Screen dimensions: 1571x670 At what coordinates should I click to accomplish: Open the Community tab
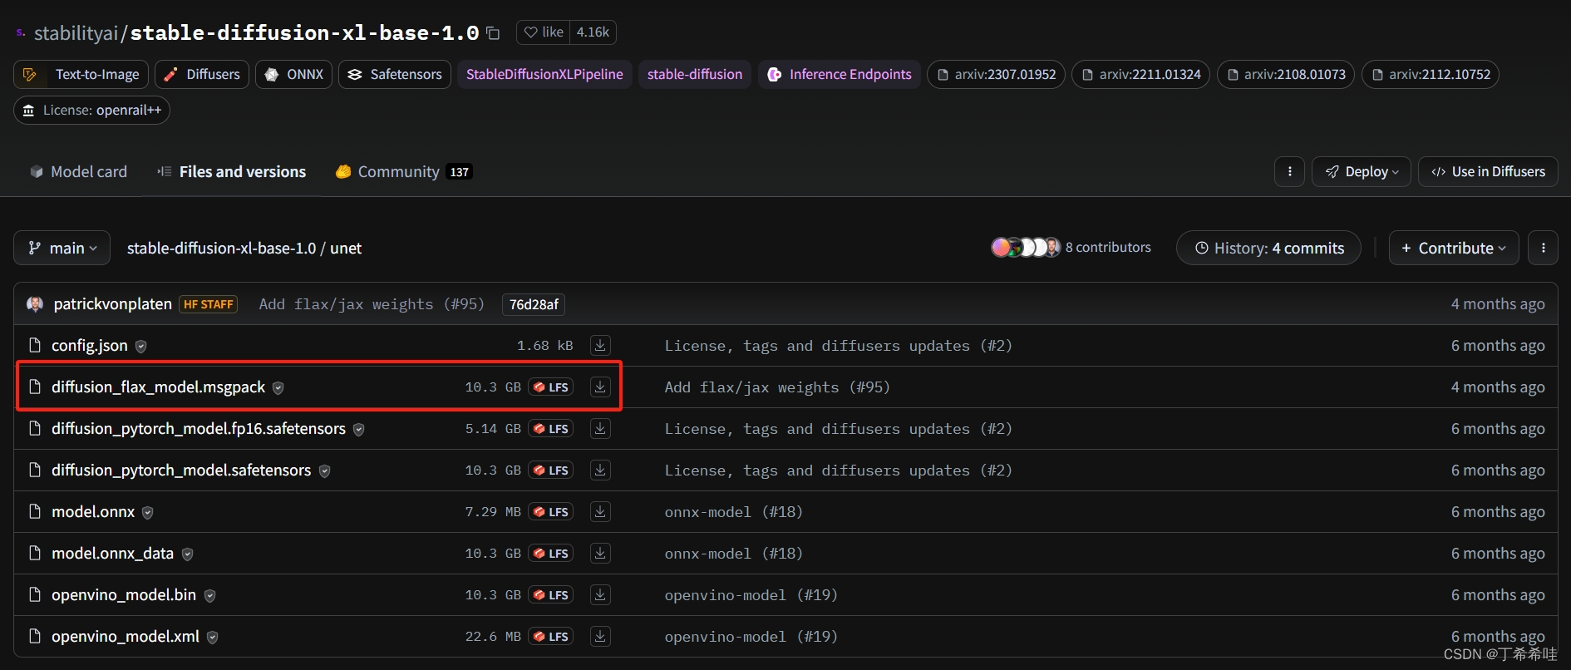point(403,171)
